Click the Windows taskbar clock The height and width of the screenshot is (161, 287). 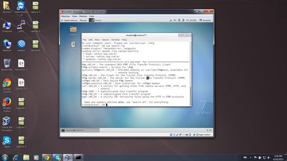coord(278,158)
